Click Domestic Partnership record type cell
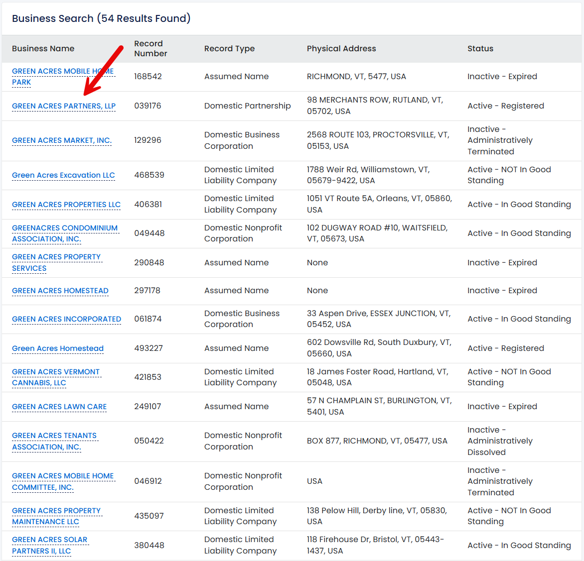The height and width of the screenshot is (561, 584). click(x=247, y=106)
